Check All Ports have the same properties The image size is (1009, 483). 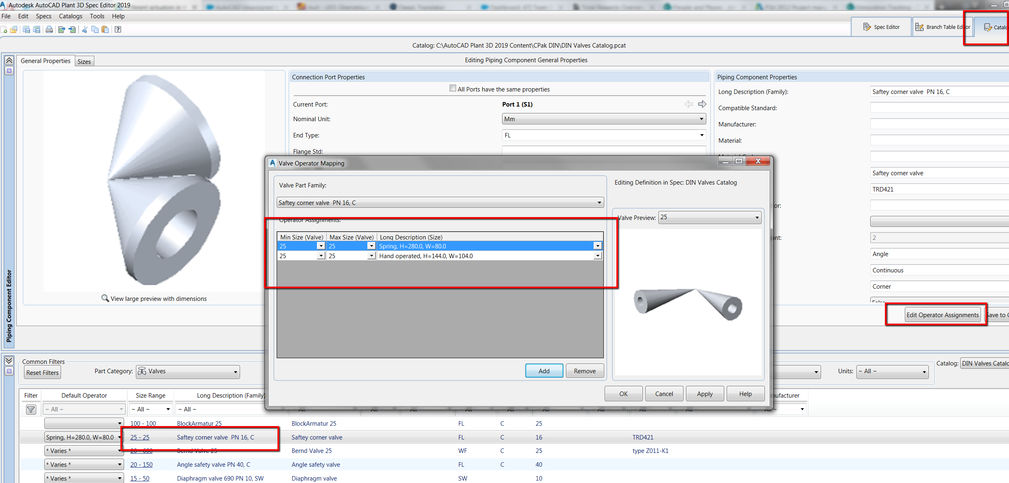[453, 88]
